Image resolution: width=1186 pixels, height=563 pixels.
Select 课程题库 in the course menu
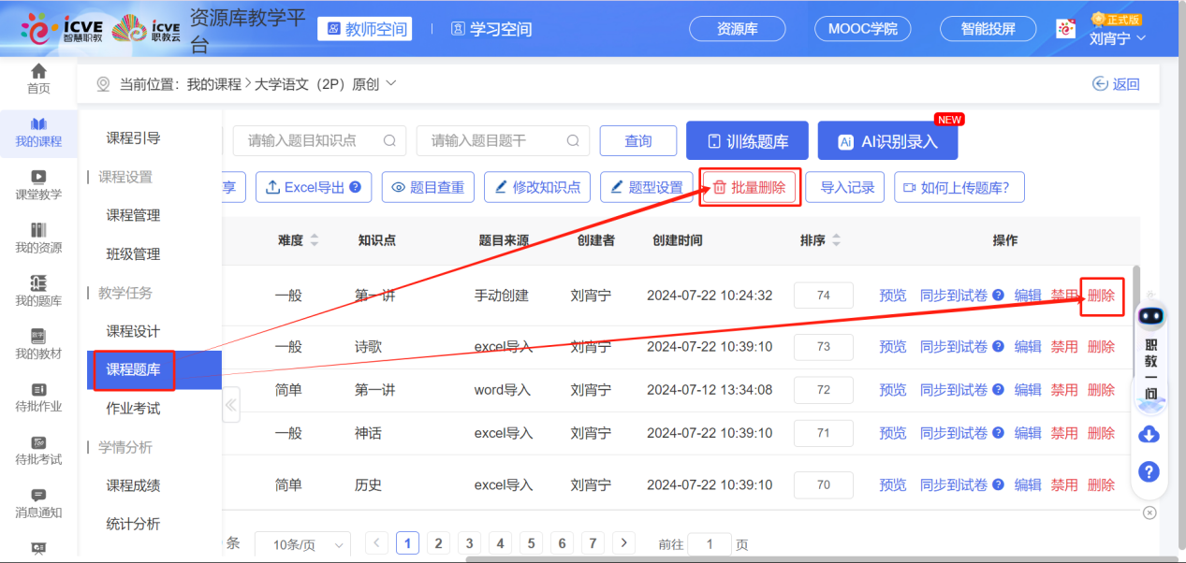point(133,369)
